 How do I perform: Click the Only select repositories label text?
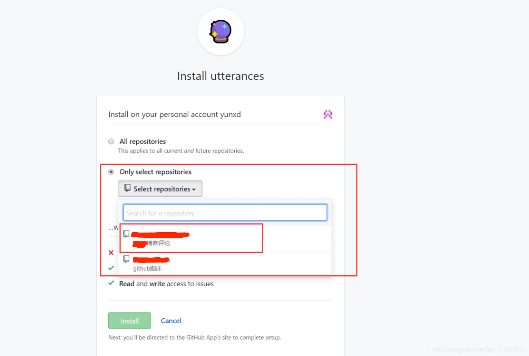click(x=155, y=172)
